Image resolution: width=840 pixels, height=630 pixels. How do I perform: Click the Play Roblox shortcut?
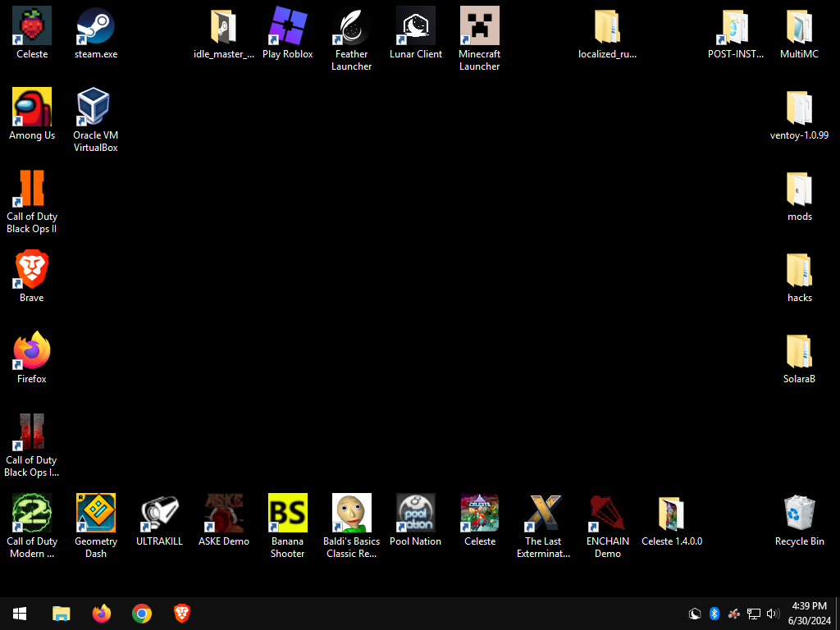[x=288, y=25]
